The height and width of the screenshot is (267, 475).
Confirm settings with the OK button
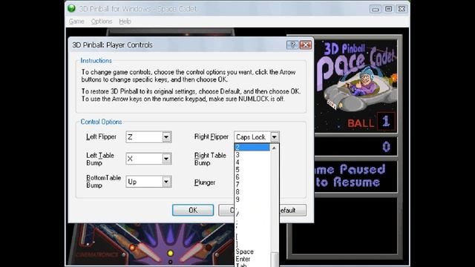tap(193, 210)
